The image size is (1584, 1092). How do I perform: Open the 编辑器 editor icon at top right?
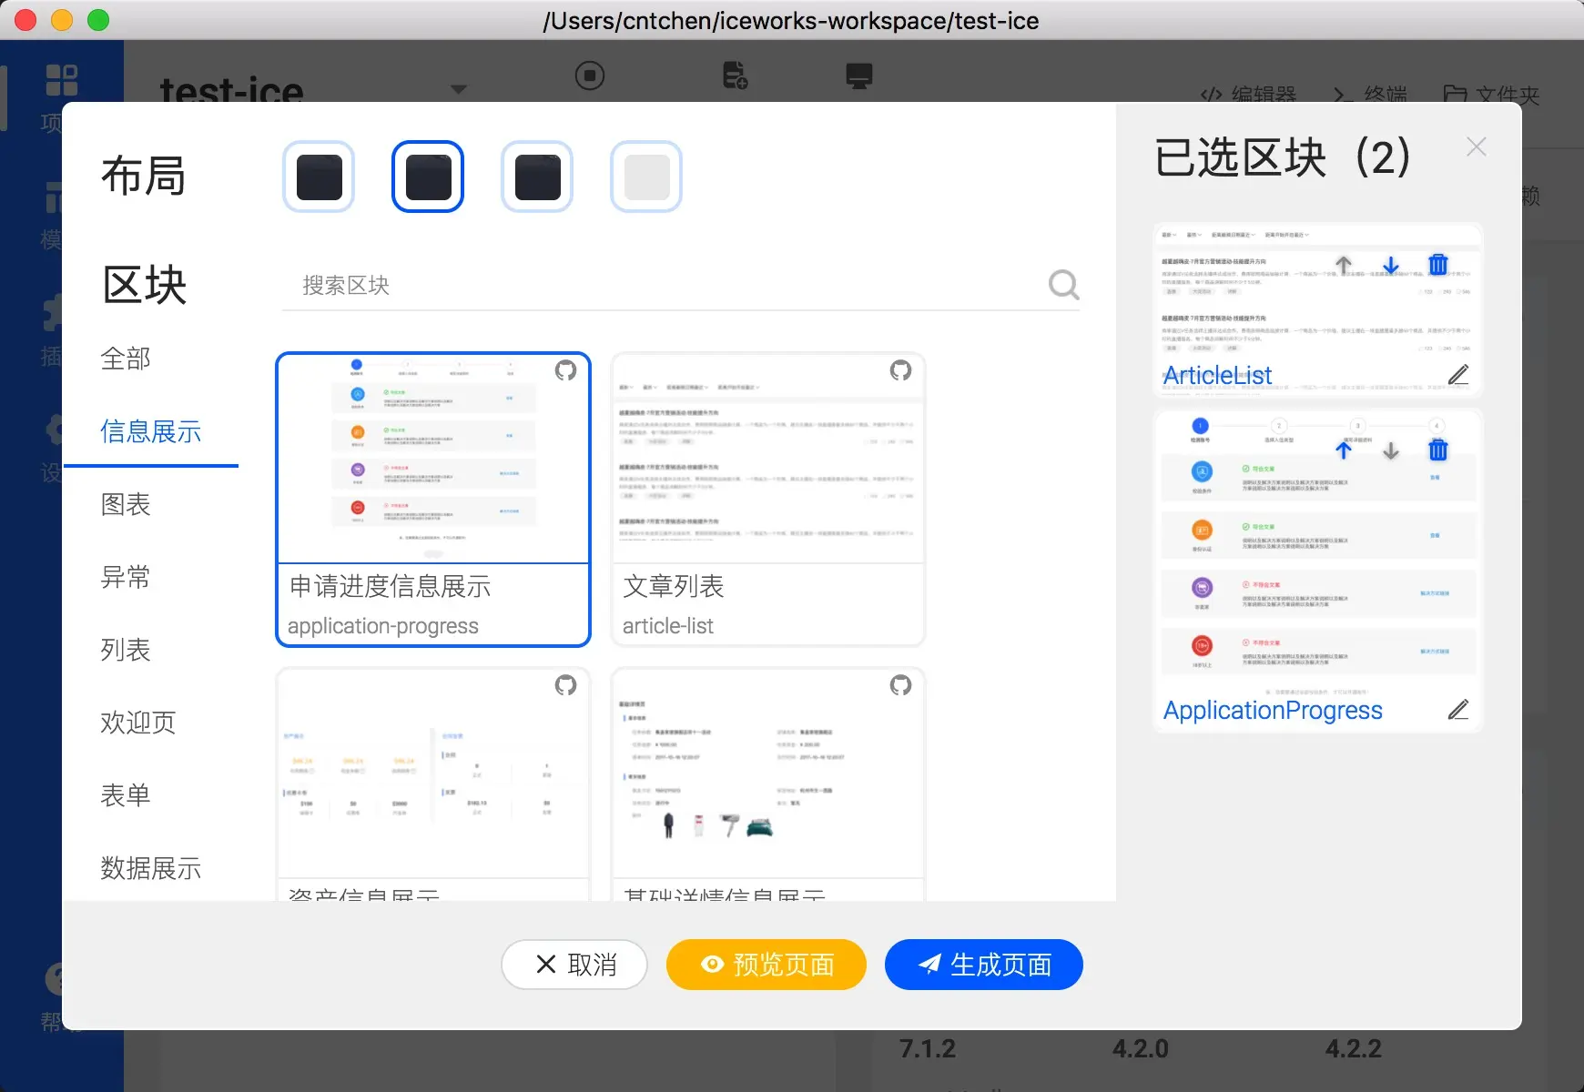click(1213, 94)
